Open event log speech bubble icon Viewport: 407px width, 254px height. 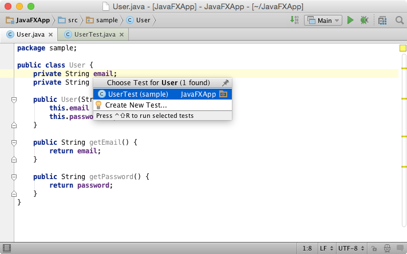(401, 248)
